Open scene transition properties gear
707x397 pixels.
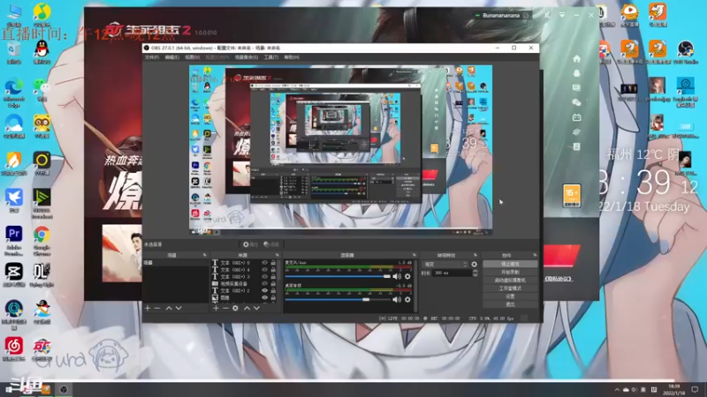tap(475, 264)
